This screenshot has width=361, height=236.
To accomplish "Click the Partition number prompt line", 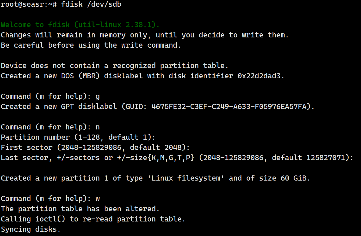I will click(x=78, y=137).
